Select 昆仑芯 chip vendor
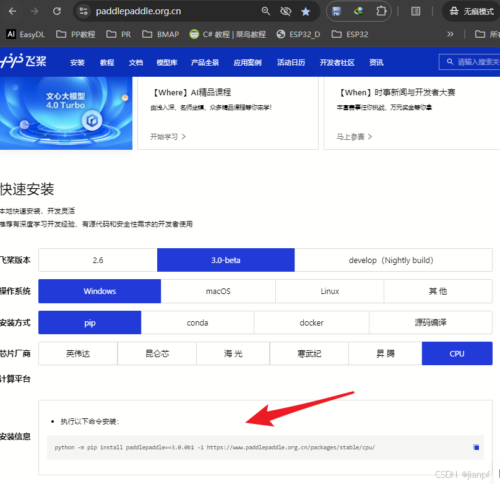The height and width of the screenshot is (484, 500). click(x=157, y=353)
